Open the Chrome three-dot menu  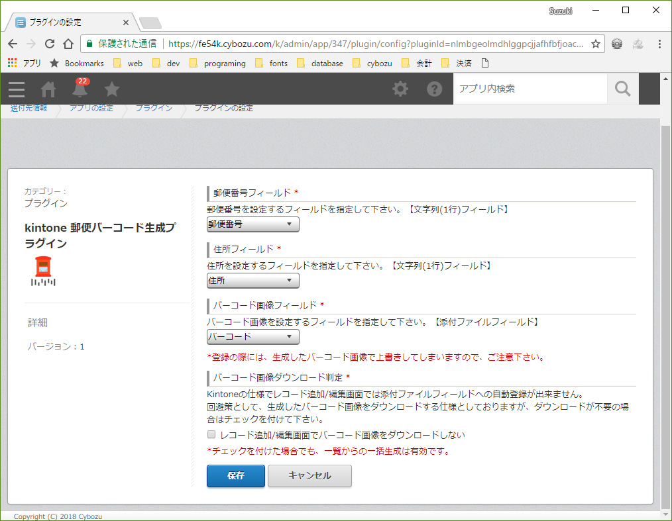(659, 44)
